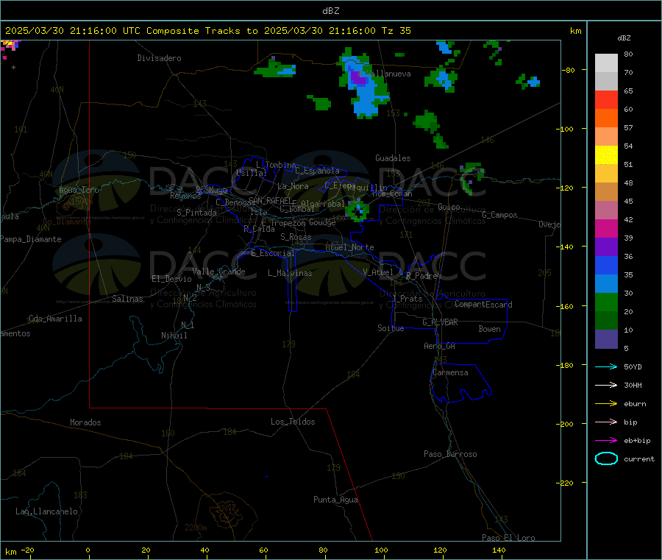Click the cyan 50YD arrow legend icon
The height and width of the screenshot is (560, 662).
click(606, 366)
